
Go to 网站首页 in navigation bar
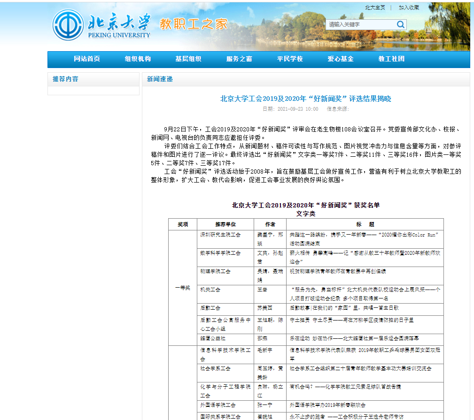click(87, 59)
